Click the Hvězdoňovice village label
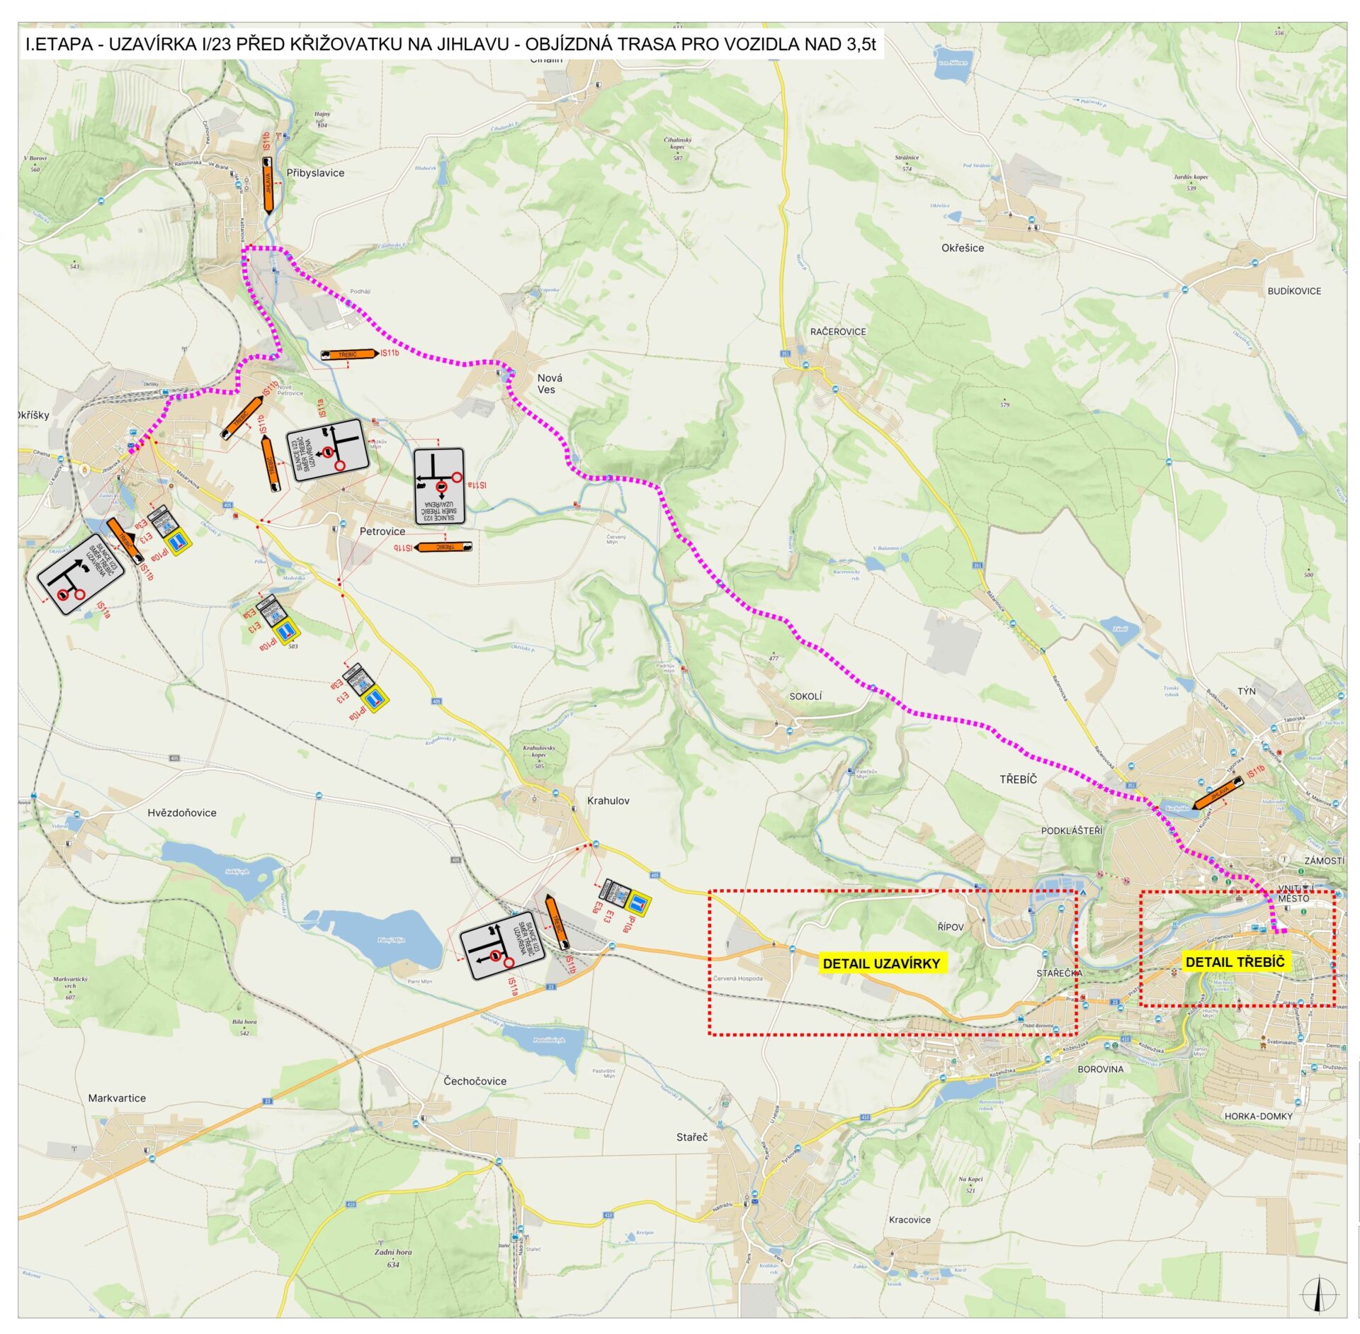This screenshot has height=1334, width=1360. pyautogui.click(x=182, y=813)
